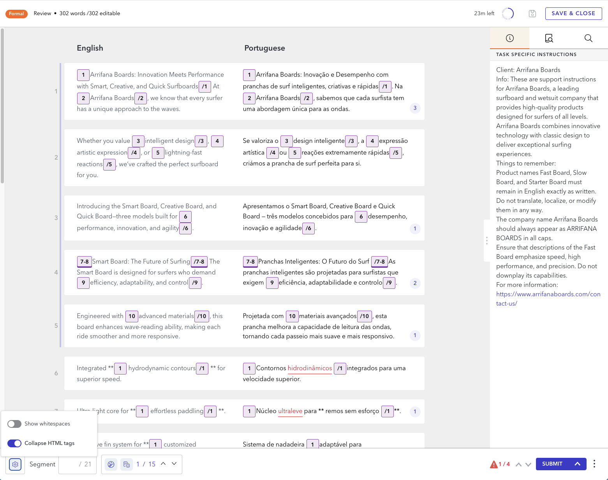Select segment row number 3
Screen dimensions: 608x480
tap(56, 218)
